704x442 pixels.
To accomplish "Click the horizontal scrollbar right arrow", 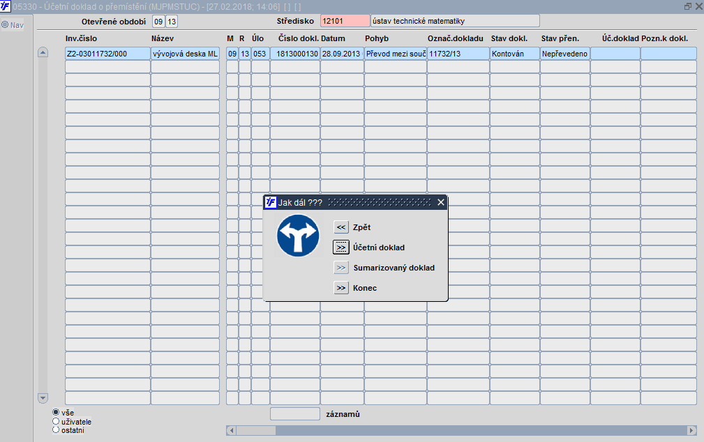I will click(692, 430).
